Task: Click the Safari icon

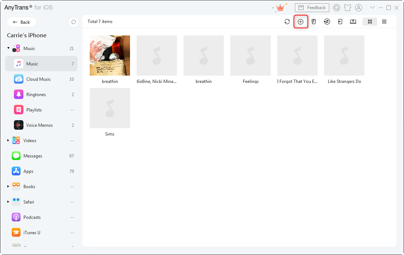Action: coord(16,202)
